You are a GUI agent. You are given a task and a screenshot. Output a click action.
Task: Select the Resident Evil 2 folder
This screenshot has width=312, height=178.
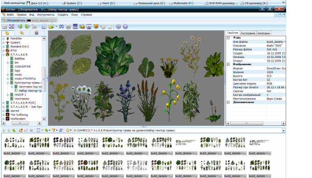(x=20, y=46)
